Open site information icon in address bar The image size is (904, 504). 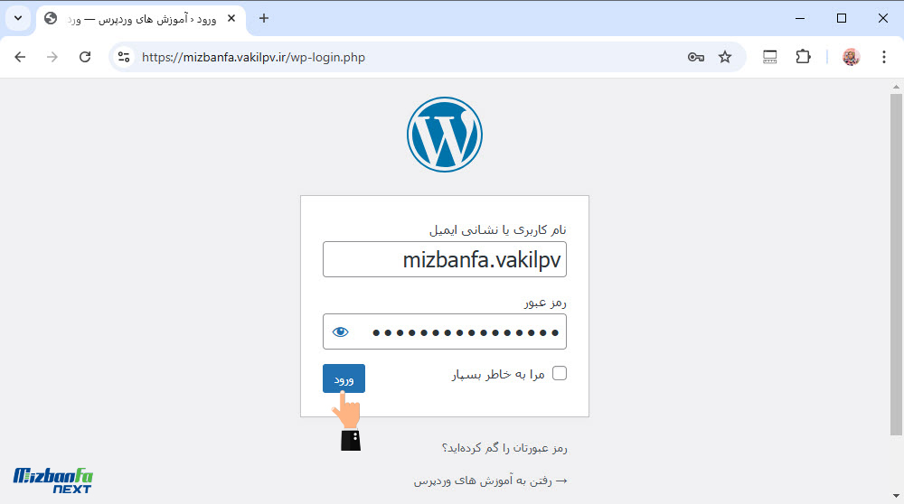(x=124, y=57)
